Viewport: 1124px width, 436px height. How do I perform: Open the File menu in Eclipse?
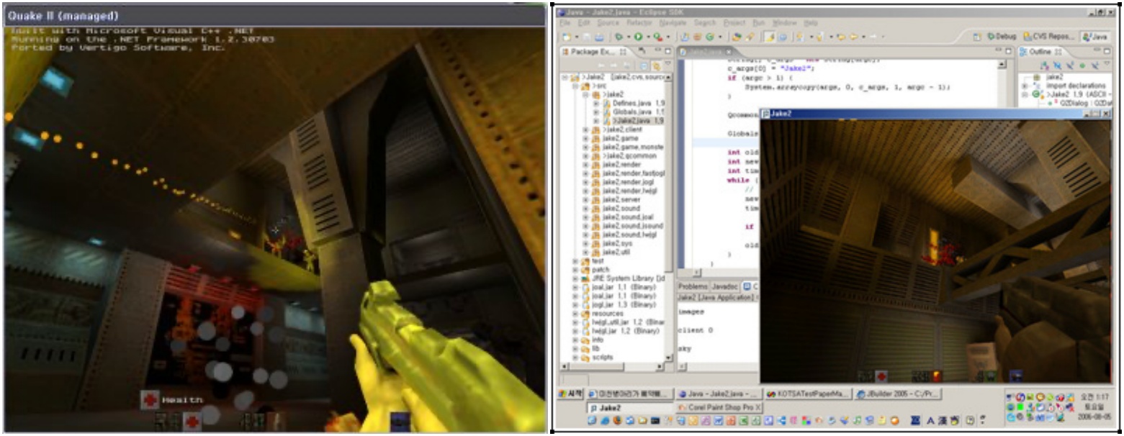[565, 23]
